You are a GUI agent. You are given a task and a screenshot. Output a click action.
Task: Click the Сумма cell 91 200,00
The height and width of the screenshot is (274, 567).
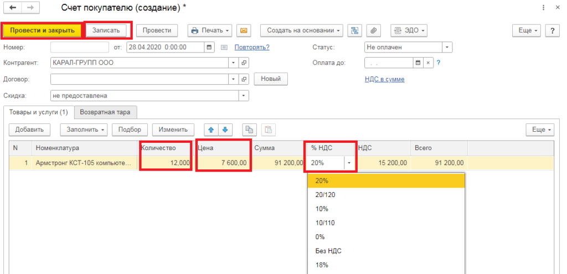pyautogui.click(x=278, y=163)
